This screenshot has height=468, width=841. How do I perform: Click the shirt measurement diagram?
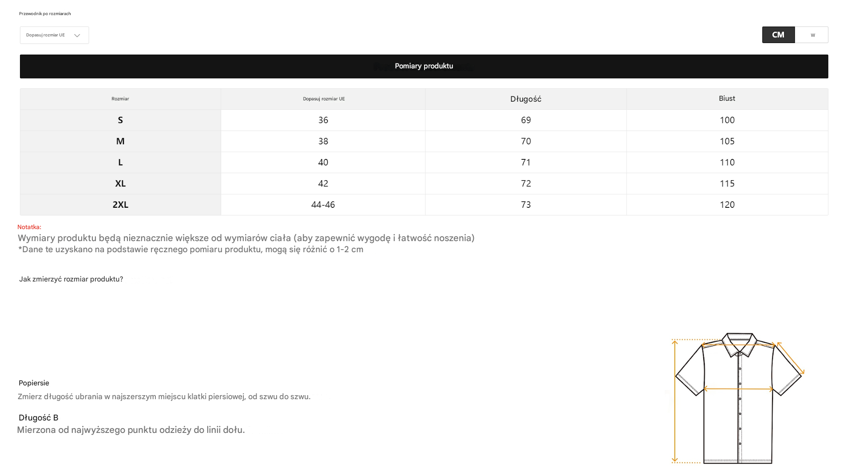point(738,397)
